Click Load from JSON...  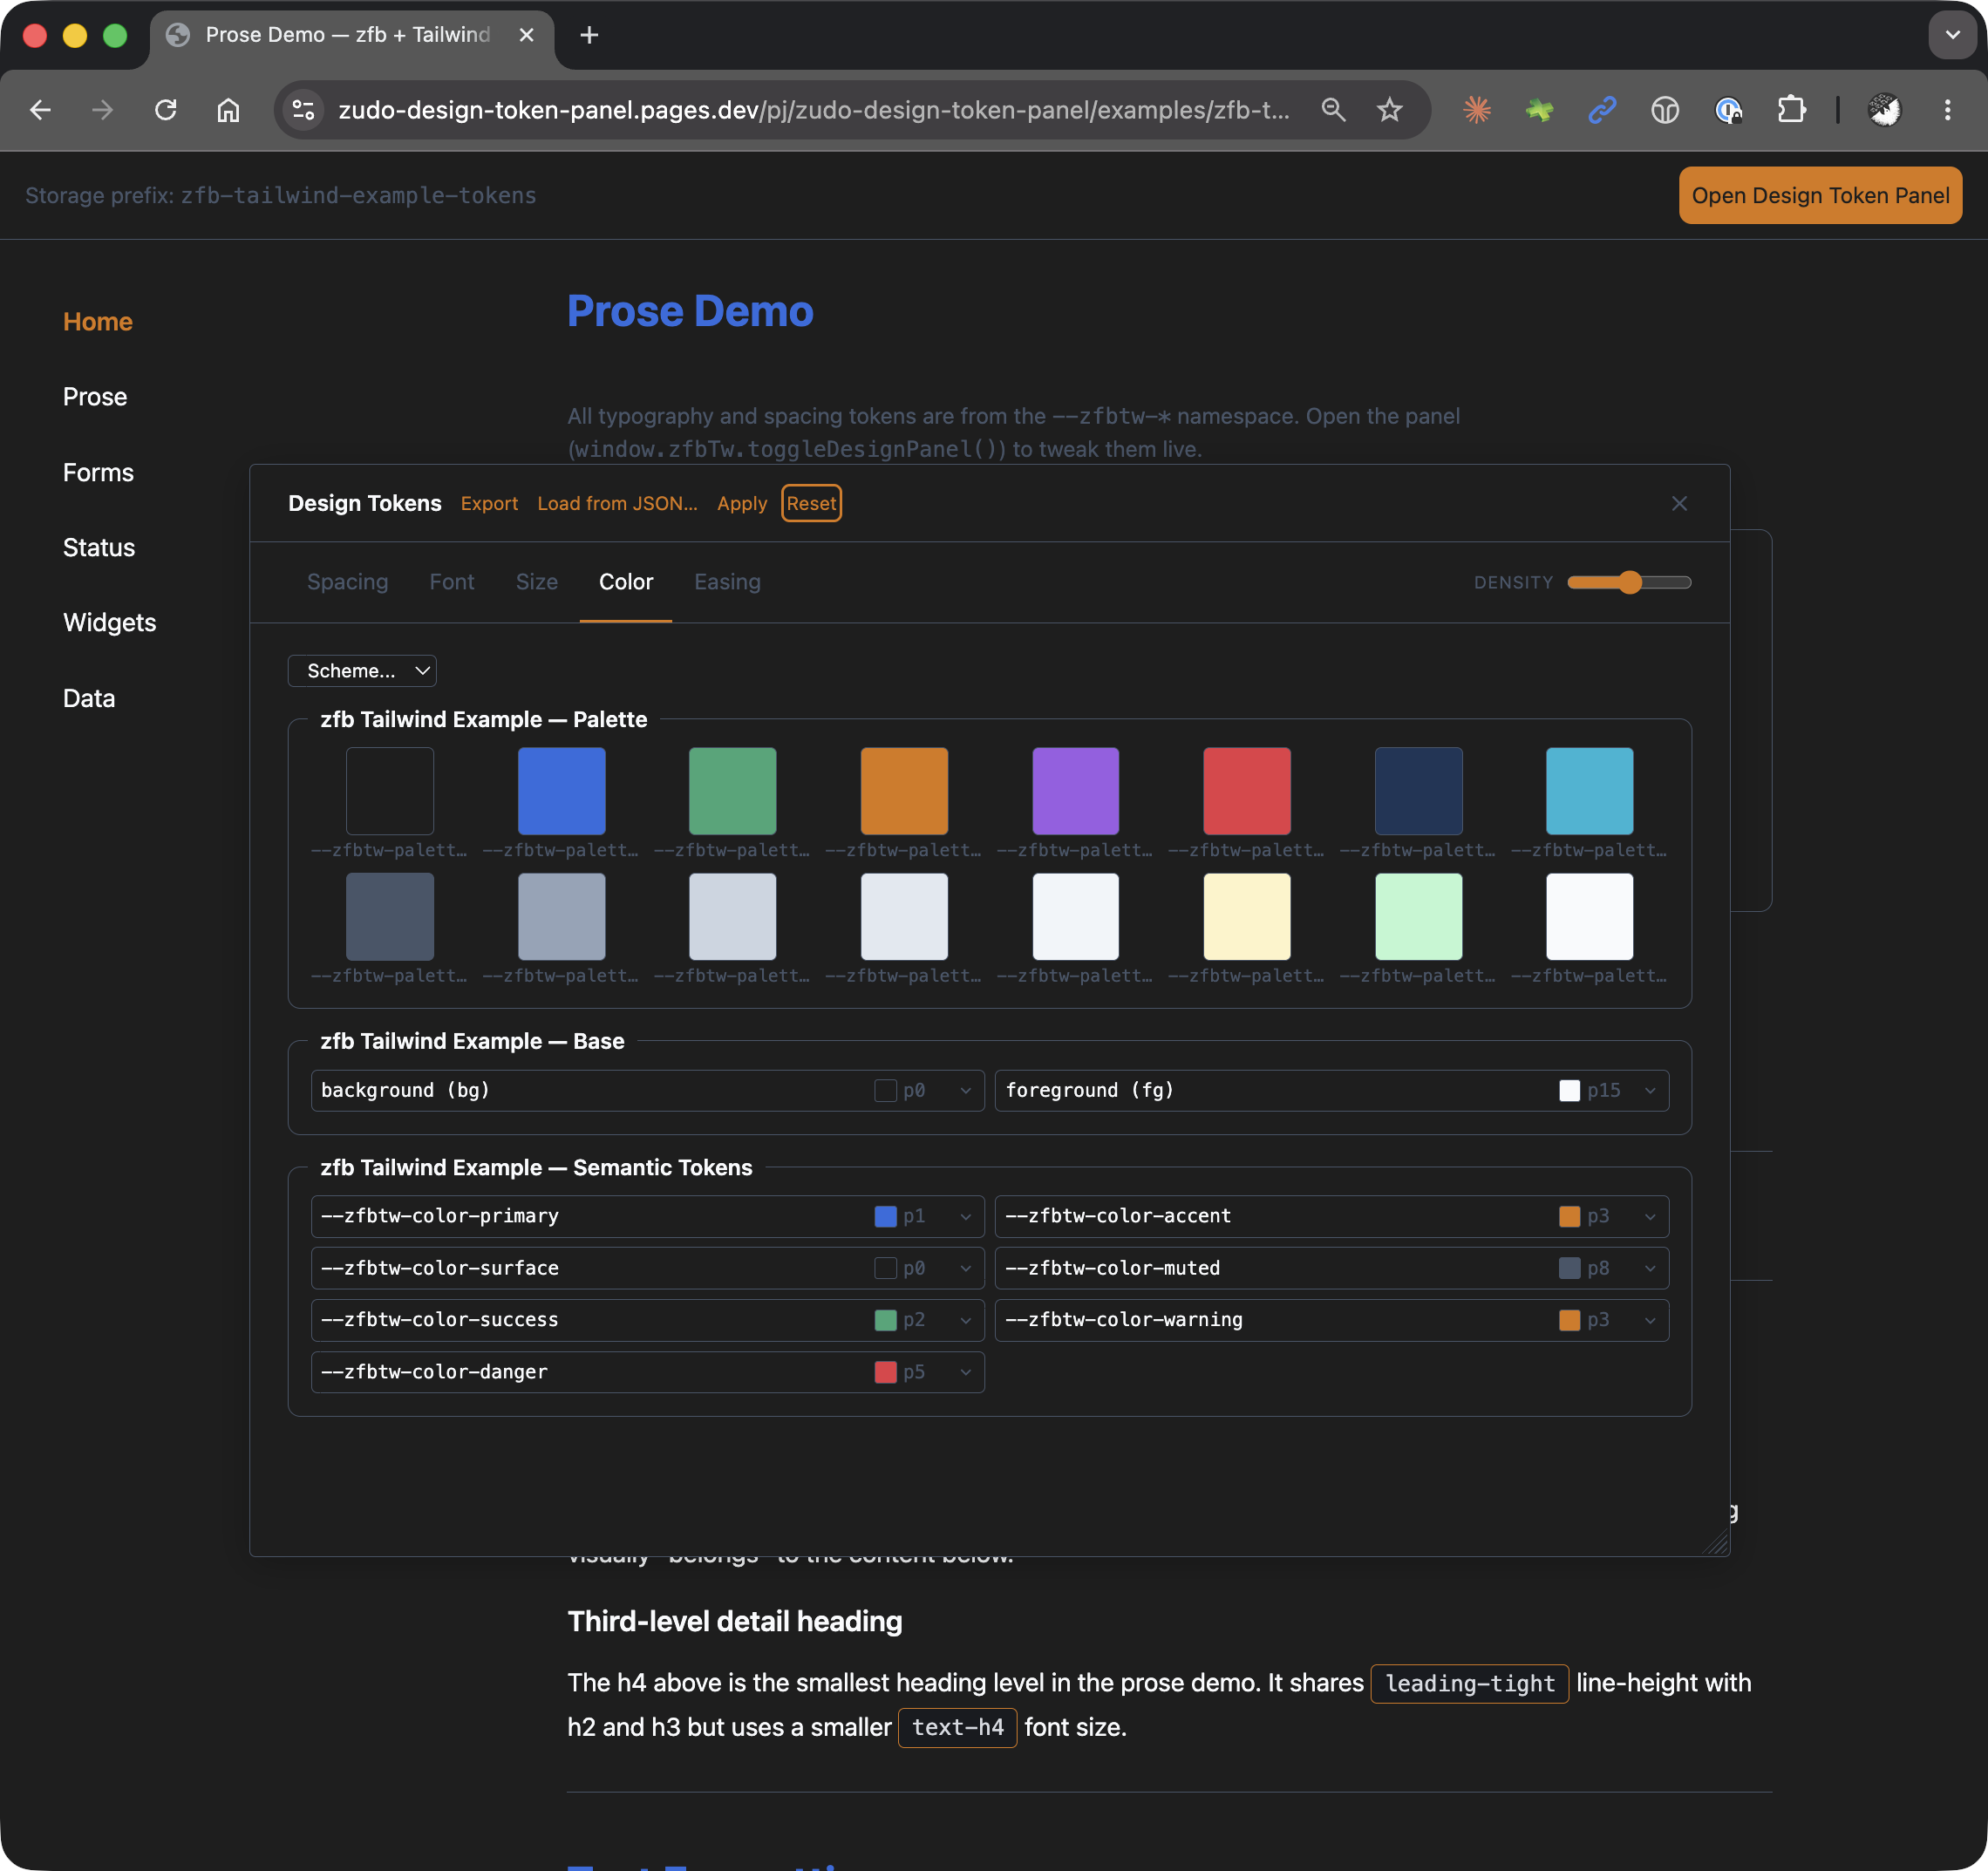617,503
